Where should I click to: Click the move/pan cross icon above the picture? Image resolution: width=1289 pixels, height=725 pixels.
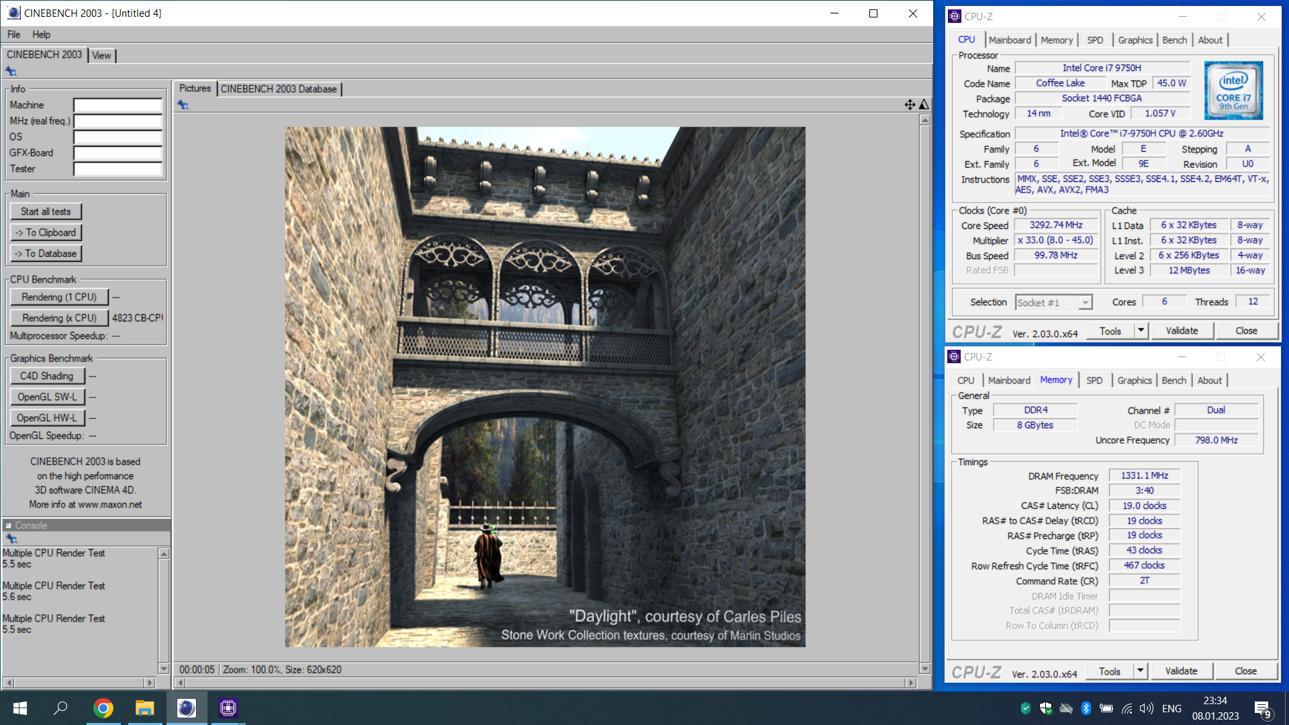pyautogui.click(x=910, y=104)
